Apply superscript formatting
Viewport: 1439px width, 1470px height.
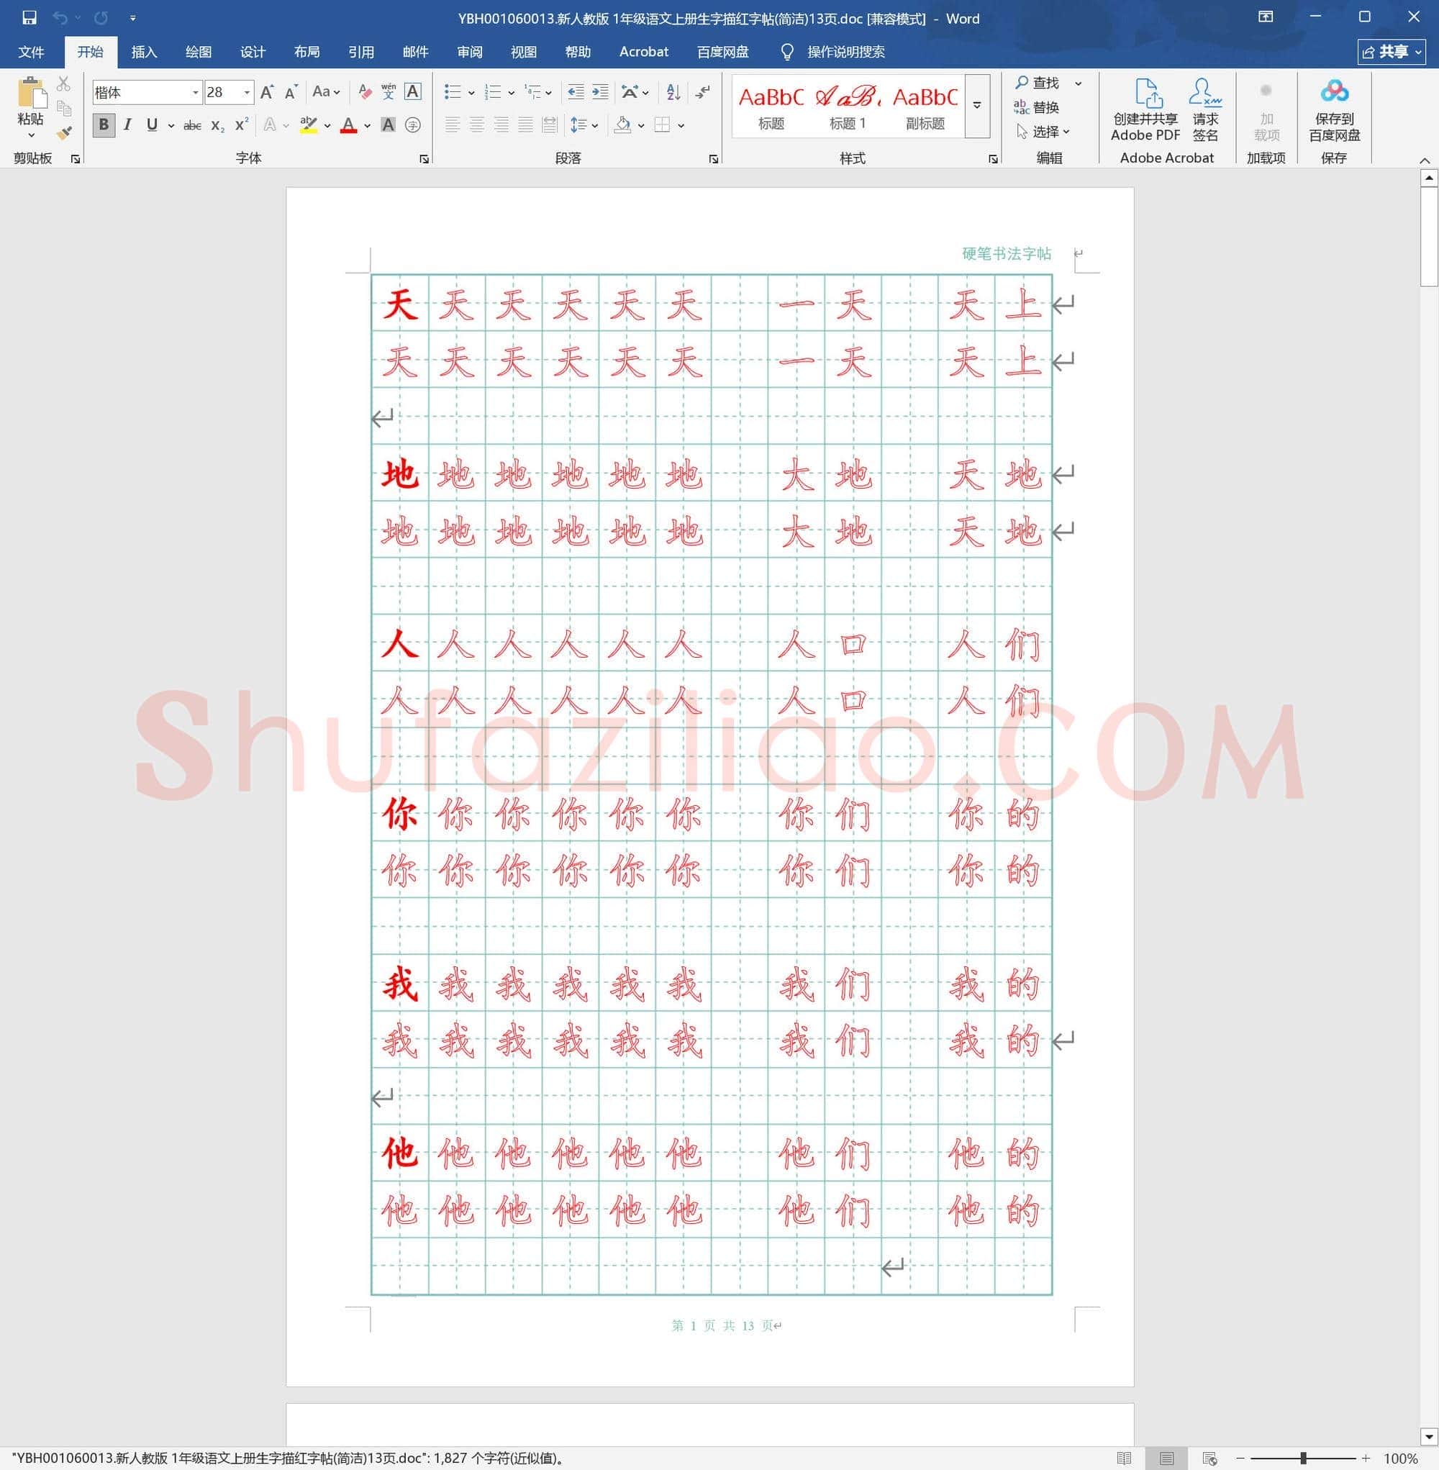[x=242, y=125]
